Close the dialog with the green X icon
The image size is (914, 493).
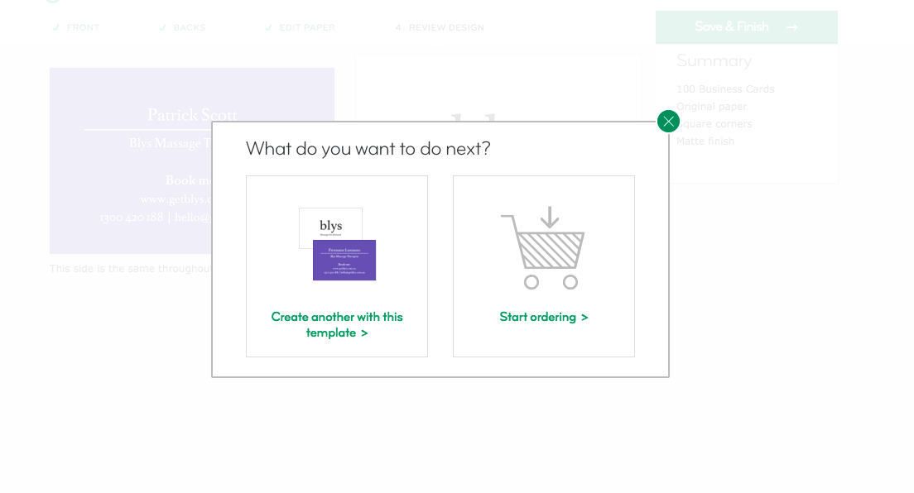(668, 122)
